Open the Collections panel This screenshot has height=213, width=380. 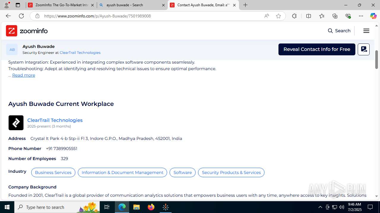coord(335,16)
